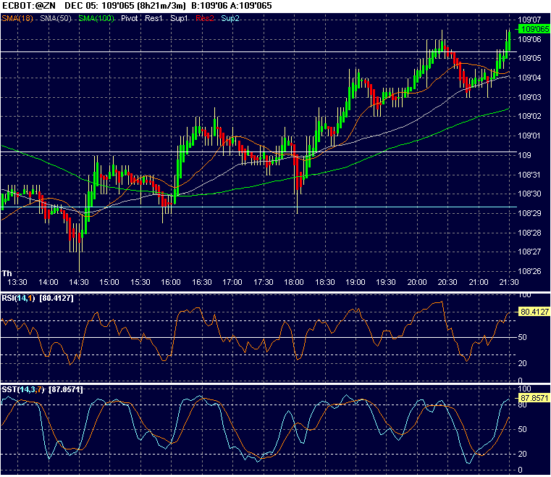Click the 14:30 time axis label
This screenshot has height=477, width=551.
pos(79,283)
